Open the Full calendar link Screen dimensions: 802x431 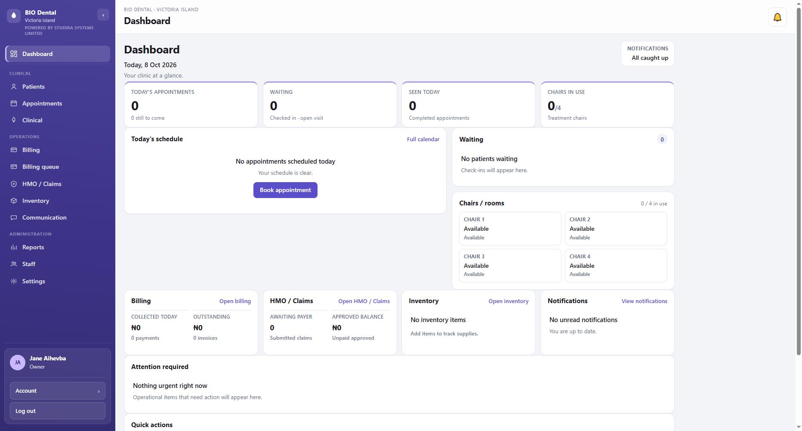click(423, 140)
